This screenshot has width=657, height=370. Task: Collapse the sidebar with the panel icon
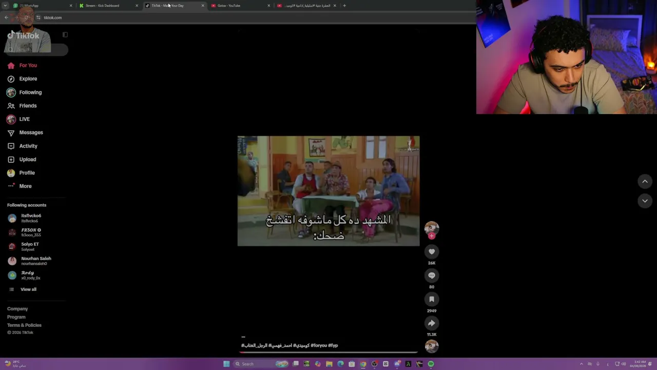pyautogui.click(x=65, y=35)
